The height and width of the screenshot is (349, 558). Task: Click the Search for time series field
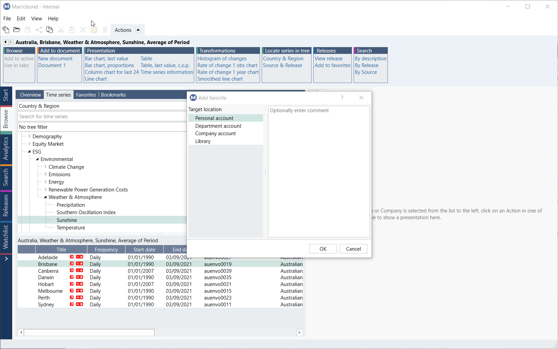coord(102,116)
